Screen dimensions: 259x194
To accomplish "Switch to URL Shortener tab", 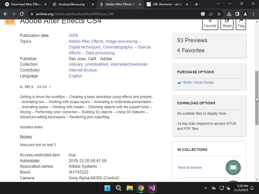I will coord(167,4).
